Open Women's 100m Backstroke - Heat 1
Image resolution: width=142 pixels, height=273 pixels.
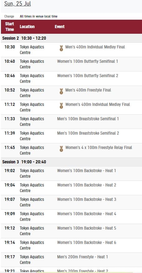(x=87, y=171)
